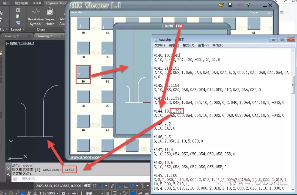297x195 pixels.
Task: Open the 小数 units dropdown
Action: pos(94,193)
